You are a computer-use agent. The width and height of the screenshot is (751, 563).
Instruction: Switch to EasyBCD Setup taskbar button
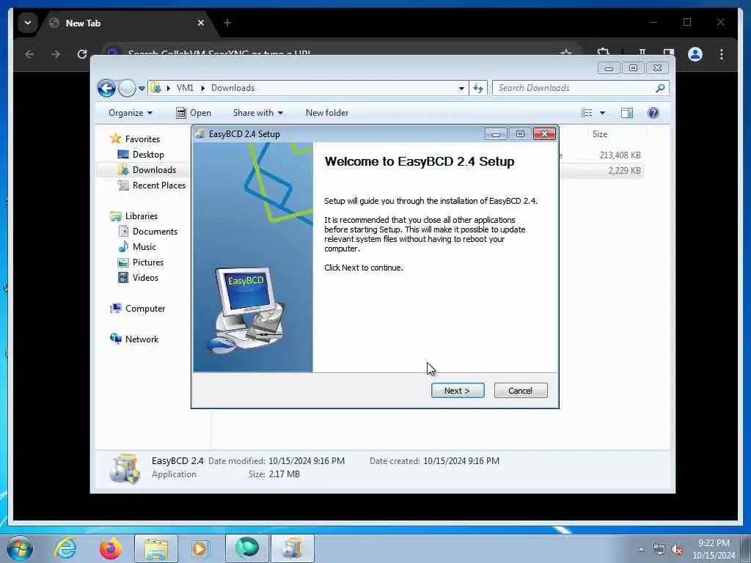[x=292, y=548]
